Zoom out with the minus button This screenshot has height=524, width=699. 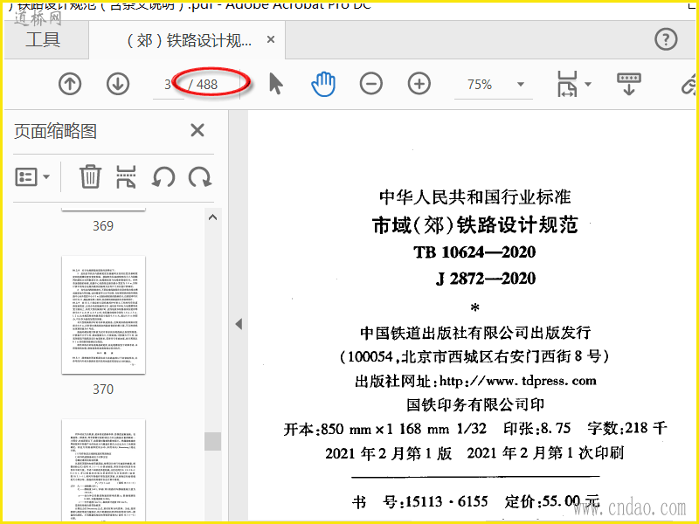[x=370, y=84]
